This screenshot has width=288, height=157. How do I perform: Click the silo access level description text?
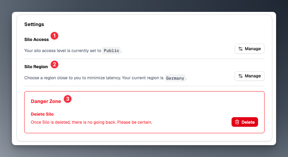pyautogui.click(x=63, y=51)
